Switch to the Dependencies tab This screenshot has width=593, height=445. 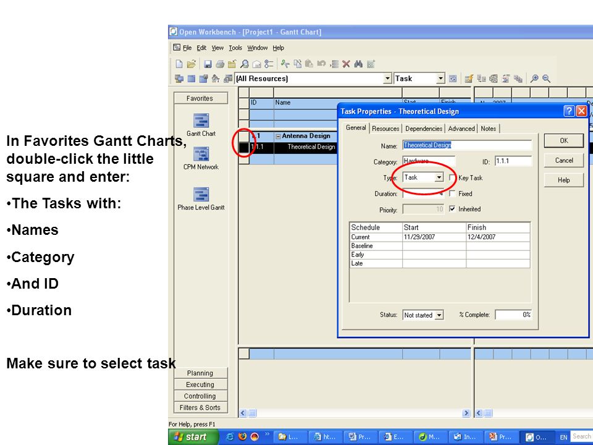[424, 129]
